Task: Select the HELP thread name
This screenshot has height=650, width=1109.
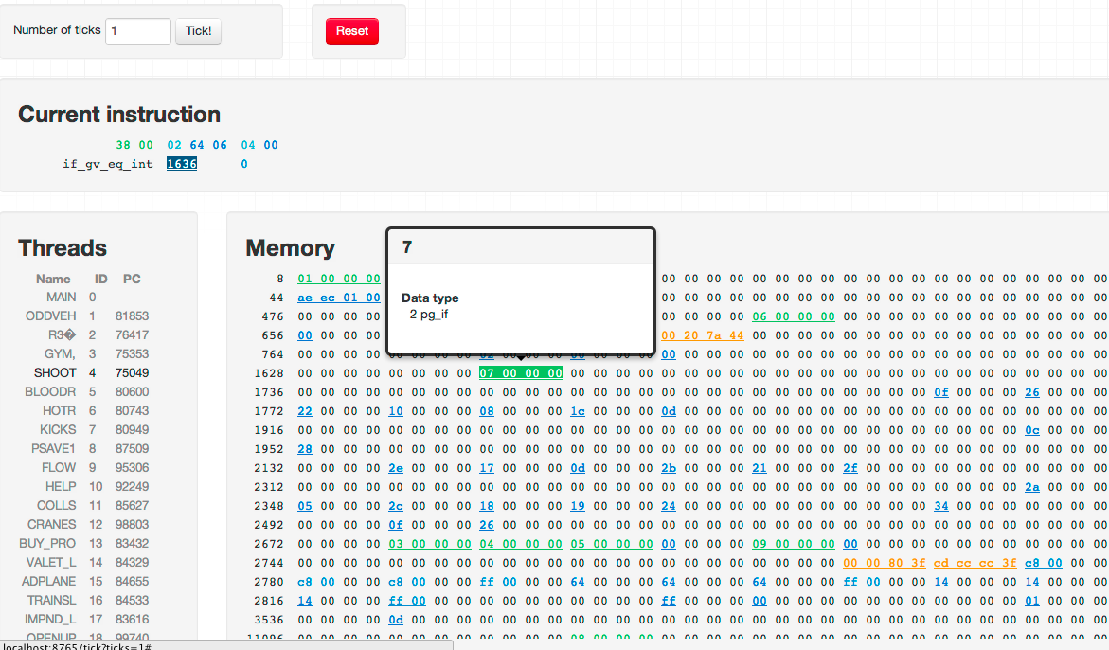Action: coord(61,487)
